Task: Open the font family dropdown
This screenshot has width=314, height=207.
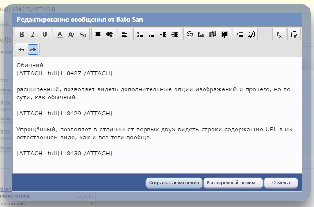Action: click(x=83, y=34)
